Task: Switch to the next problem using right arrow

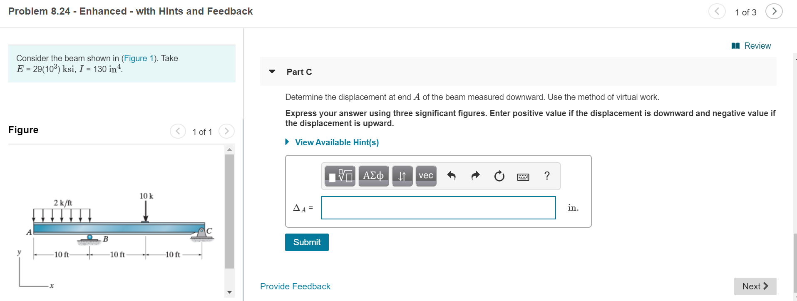Action: click(773, 11)
